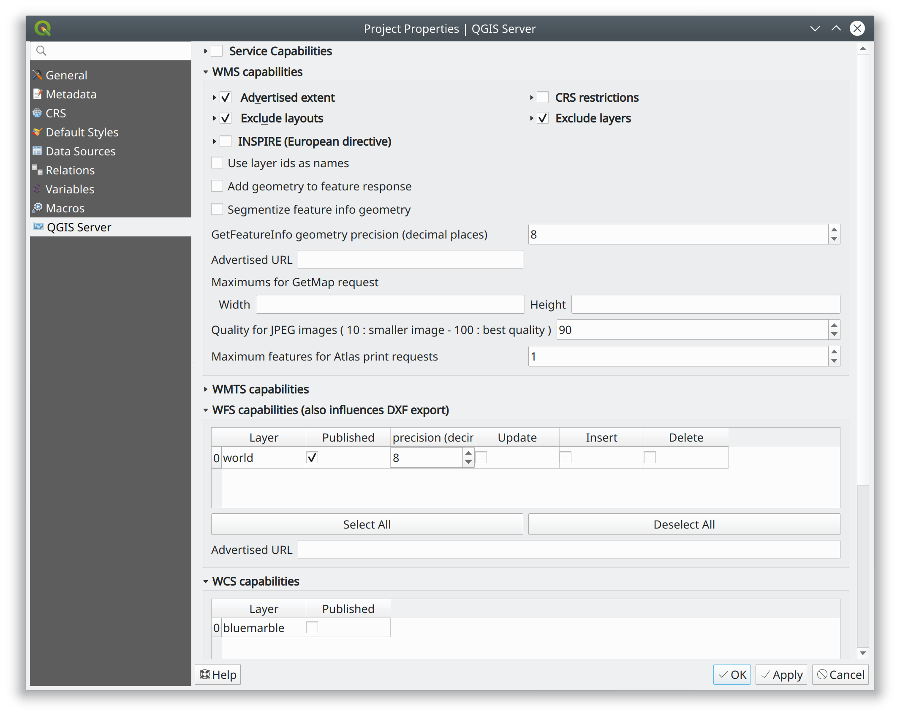The image size is (900, 716).
Task: Uncheck Published for world WFS layer
Action: tap(312, 458)
